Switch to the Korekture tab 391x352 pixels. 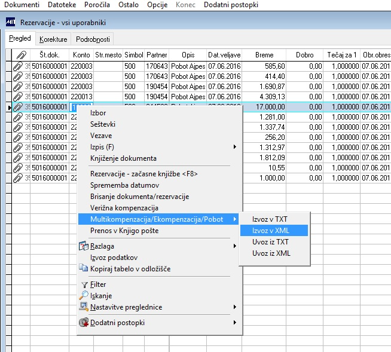(x=53, y=39)
